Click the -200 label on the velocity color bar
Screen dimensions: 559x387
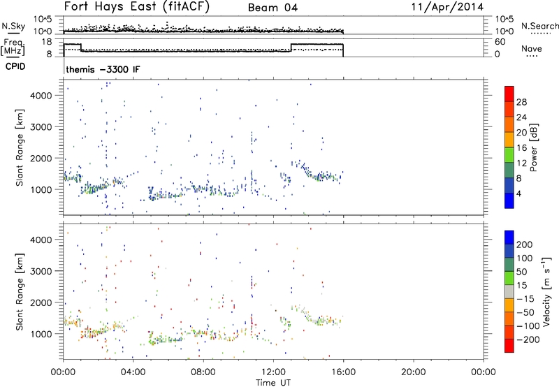pyautogui.click(x=528, y=339)
